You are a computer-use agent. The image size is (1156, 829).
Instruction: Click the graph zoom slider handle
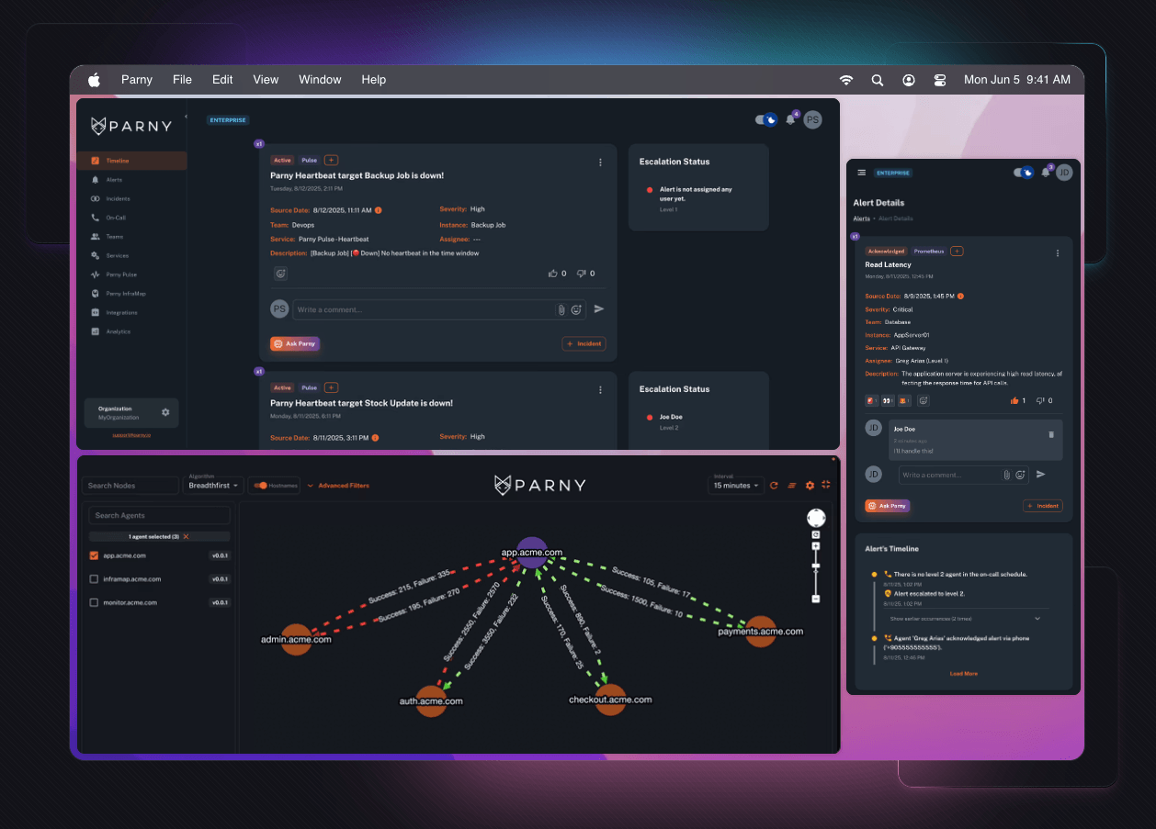[815, 566]
